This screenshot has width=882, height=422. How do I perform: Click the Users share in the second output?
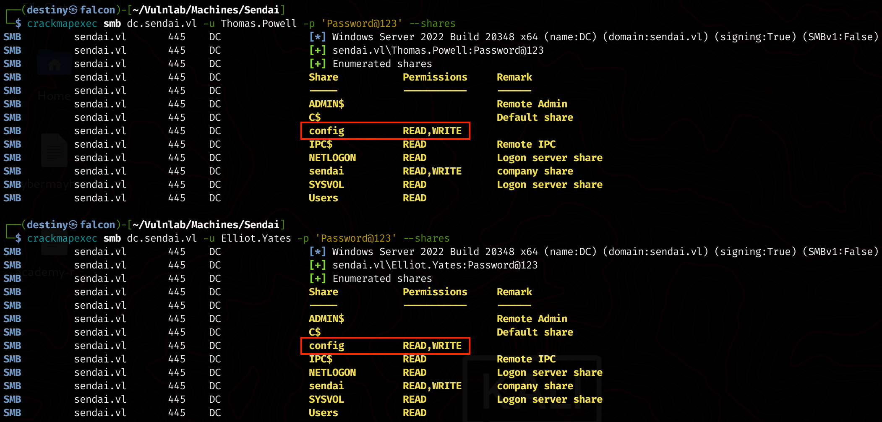click(x=323, y=413)
